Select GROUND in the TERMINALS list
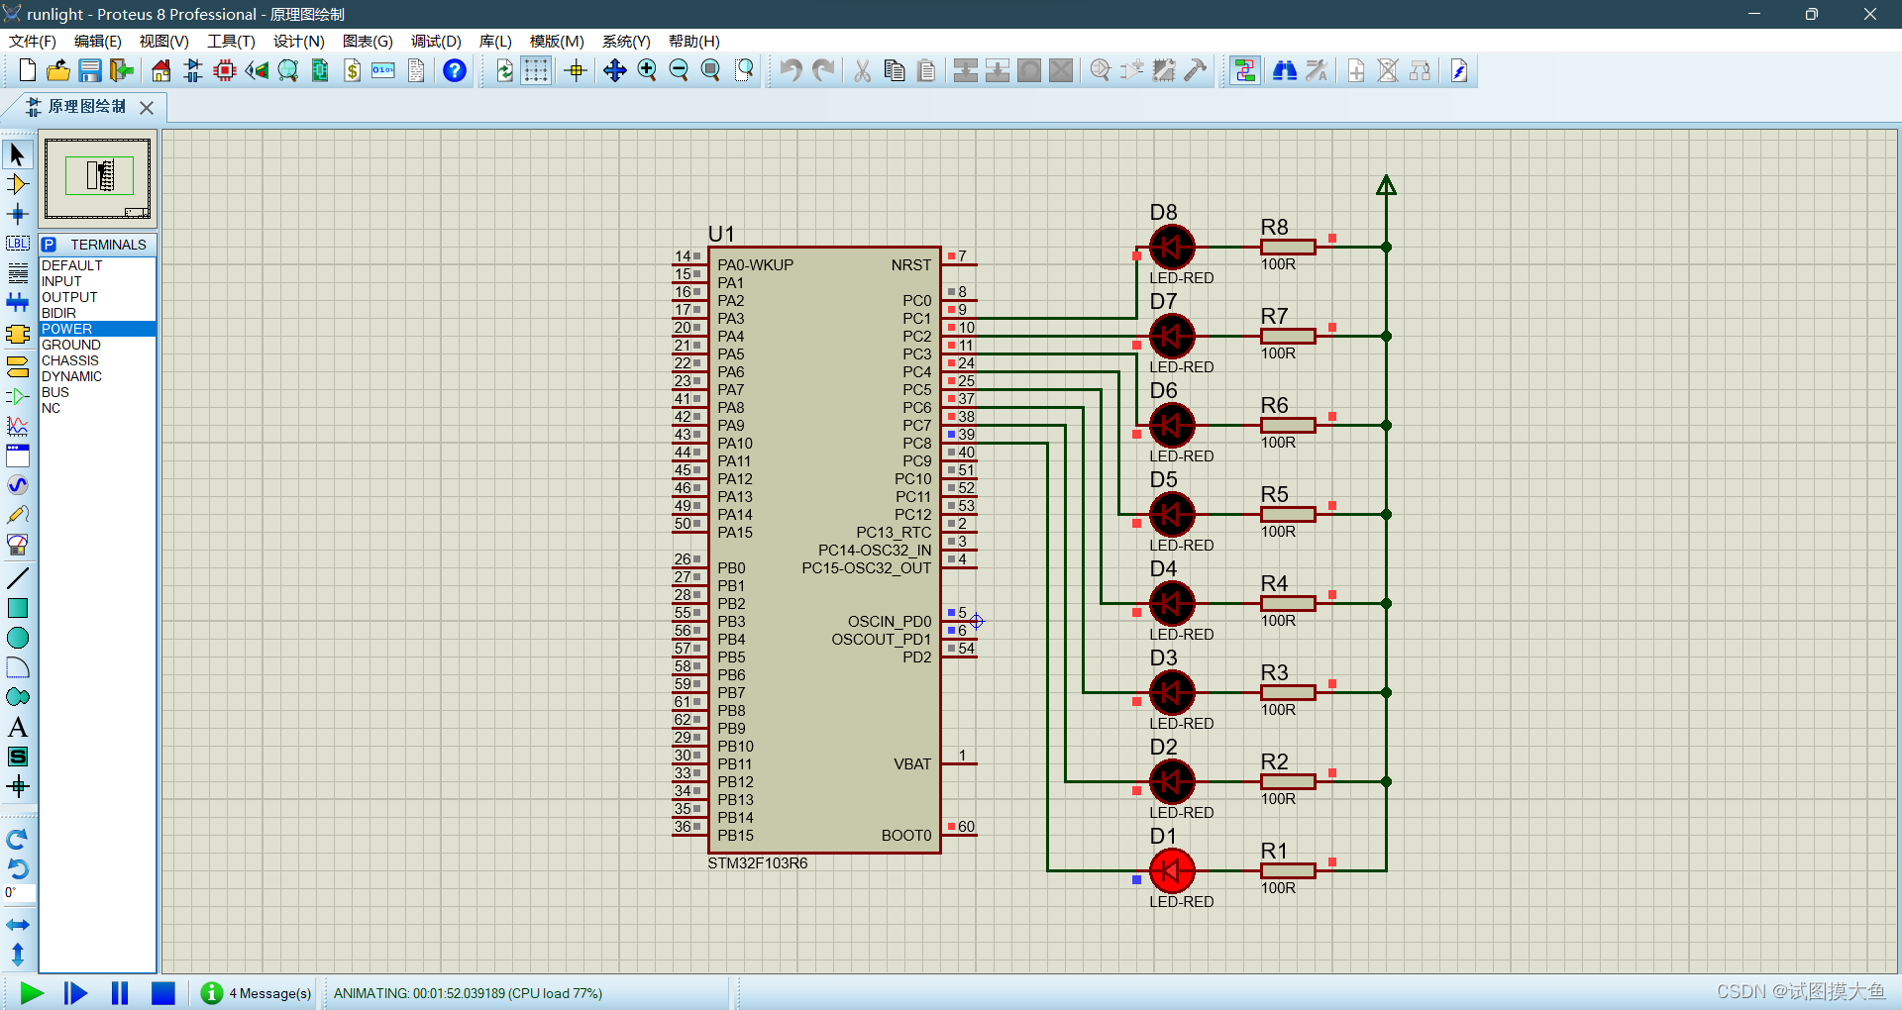This screenshot has width=1902, height=1010. (x=69, y=344)
